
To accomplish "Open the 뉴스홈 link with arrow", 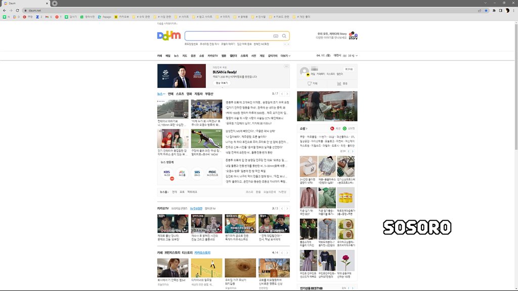I will (164, 191).
